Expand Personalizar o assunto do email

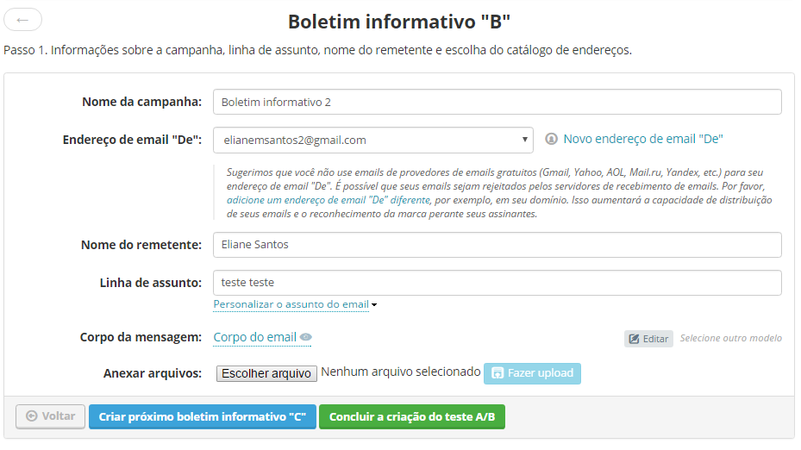[295, 304]
